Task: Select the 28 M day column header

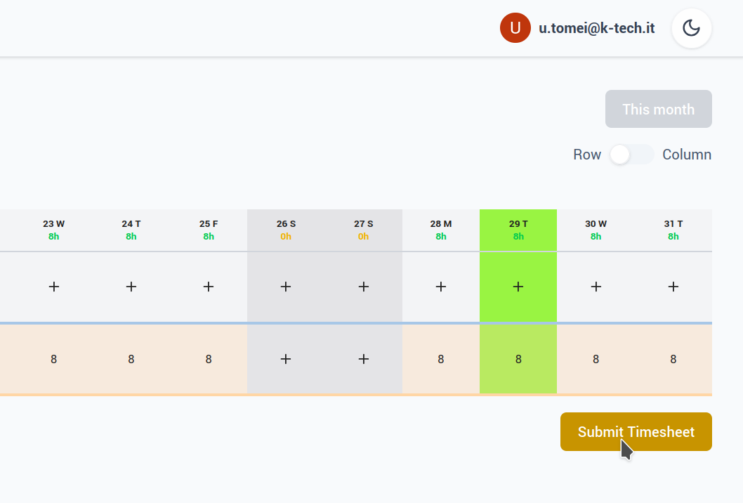Action: [441, 230]
